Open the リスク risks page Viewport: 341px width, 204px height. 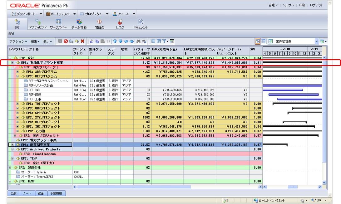(x=120, y=24)
